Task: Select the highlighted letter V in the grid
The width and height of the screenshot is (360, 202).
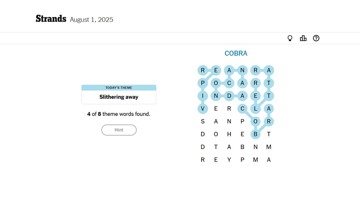Action: pyautogui.click(x=203, y=109)
